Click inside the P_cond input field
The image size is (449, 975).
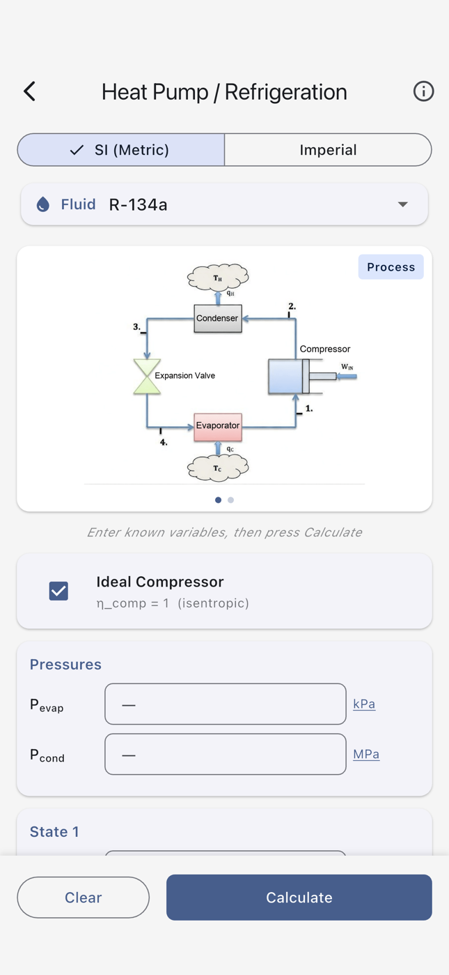tap(225, 754)
